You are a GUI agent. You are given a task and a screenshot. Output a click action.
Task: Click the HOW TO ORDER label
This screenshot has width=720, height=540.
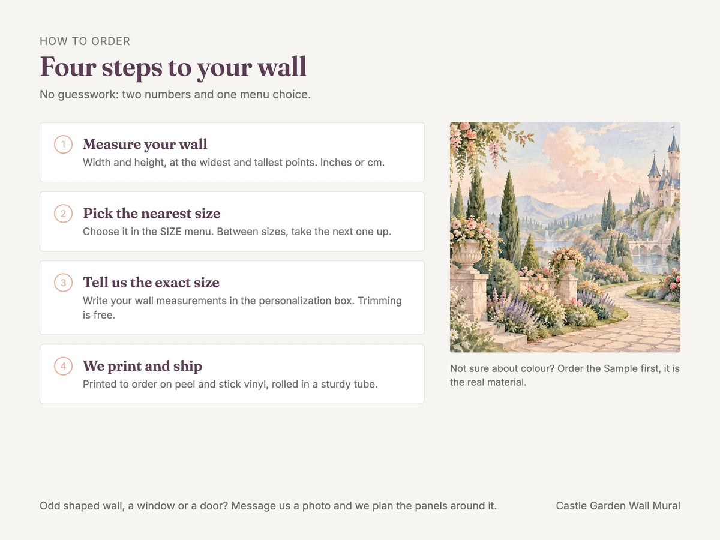(85, 41)
